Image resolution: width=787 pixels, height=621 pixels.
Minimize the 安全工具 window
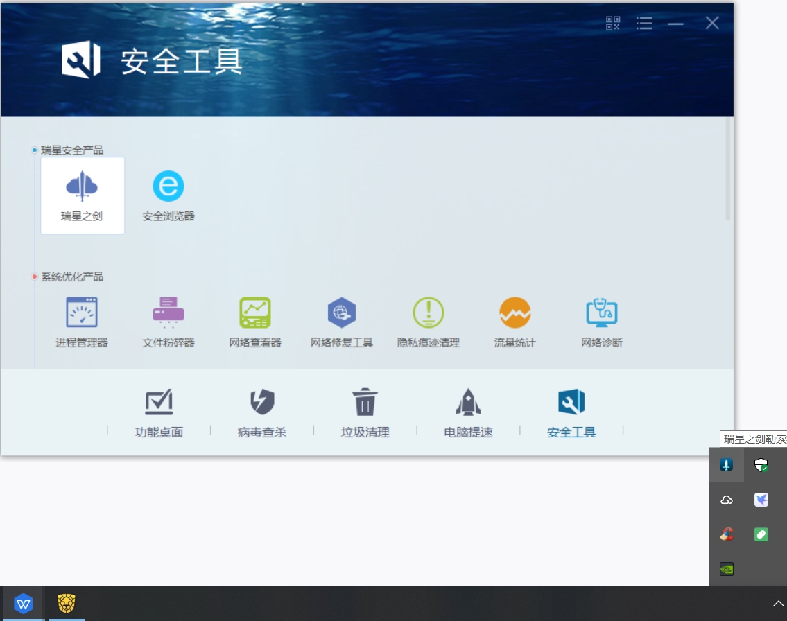coord(675,24)
